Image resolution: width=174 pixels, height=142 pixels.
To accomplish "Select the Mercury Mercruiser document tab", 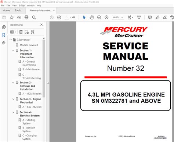I will click(x=41, y=11).
